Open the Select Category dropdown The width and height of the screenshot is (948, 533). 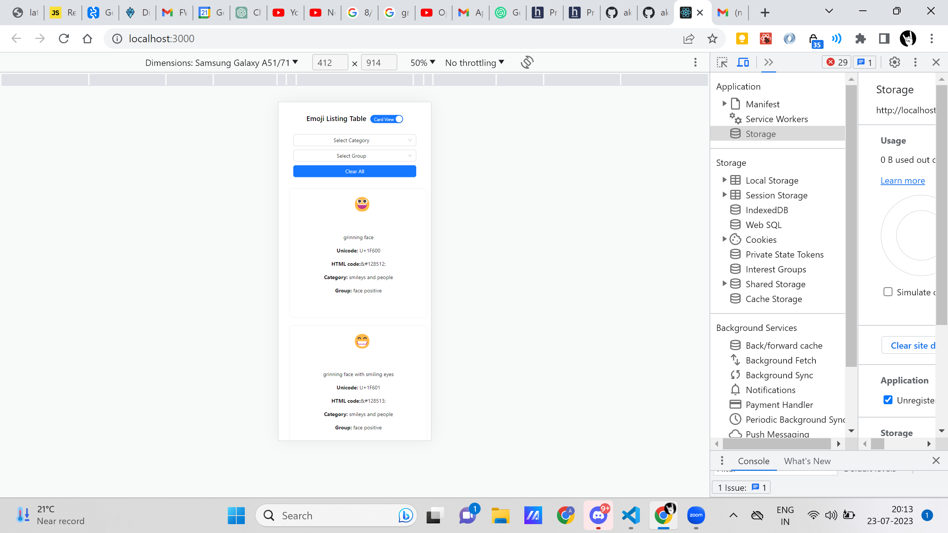point(354,140)
